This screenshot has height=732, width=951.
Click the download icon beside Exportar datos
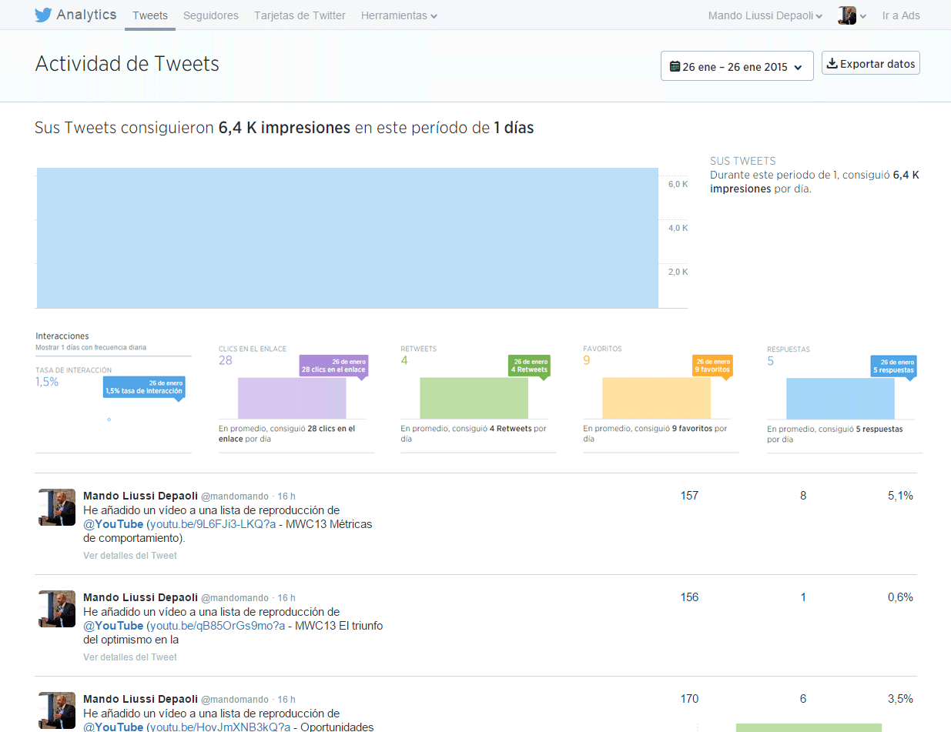tap(832, 64)
